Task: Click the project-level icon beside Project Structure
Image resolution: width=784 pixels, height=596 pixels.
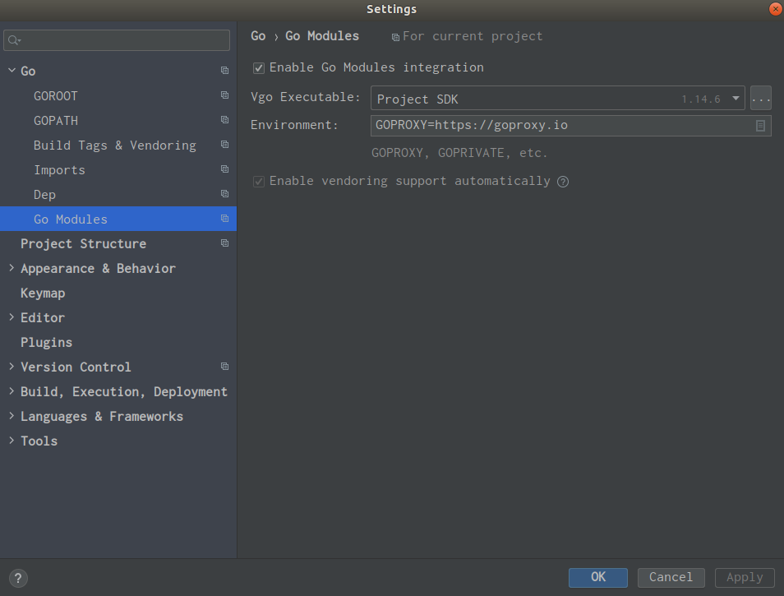Action: pos(224,243)
